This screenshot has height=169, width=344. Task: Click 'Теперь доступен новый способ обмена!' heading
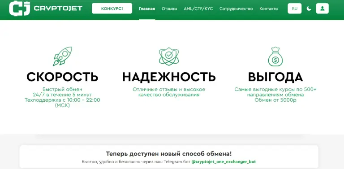[x=169, y=154]
